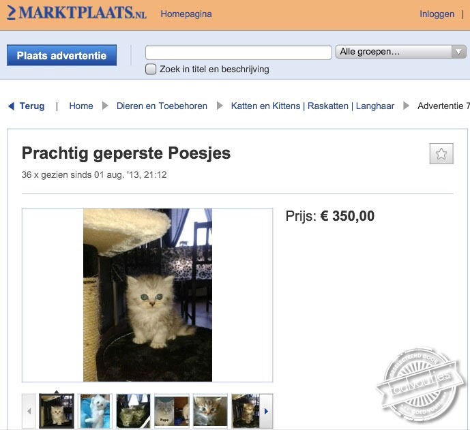Select the close-up kitten face thumbnail
This screenshot has width=470, height=430.
[210, 411]
